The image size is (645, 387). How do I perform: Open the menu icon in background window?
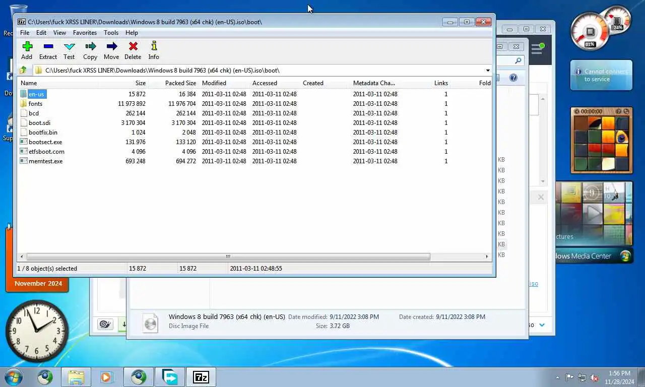[x=538, y=48]
